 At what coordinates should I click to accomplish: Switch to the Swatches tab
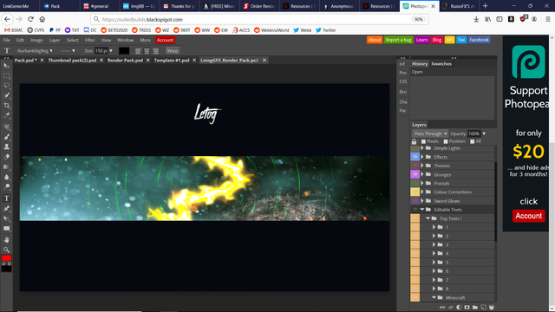pyautogui.click(x=441, y=63)
